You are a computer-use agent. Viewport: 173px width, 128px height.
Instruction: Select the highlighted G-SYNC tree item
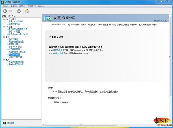[x=14, y=54]
